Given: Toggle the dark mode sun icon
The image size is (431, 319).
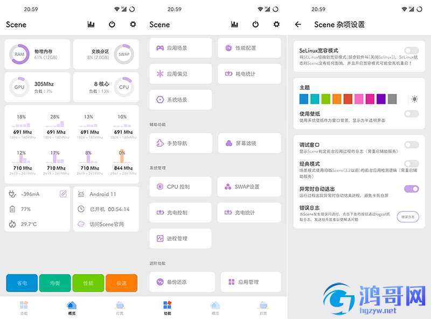Looking at the screenshot, I should click(x=414, y=99).
